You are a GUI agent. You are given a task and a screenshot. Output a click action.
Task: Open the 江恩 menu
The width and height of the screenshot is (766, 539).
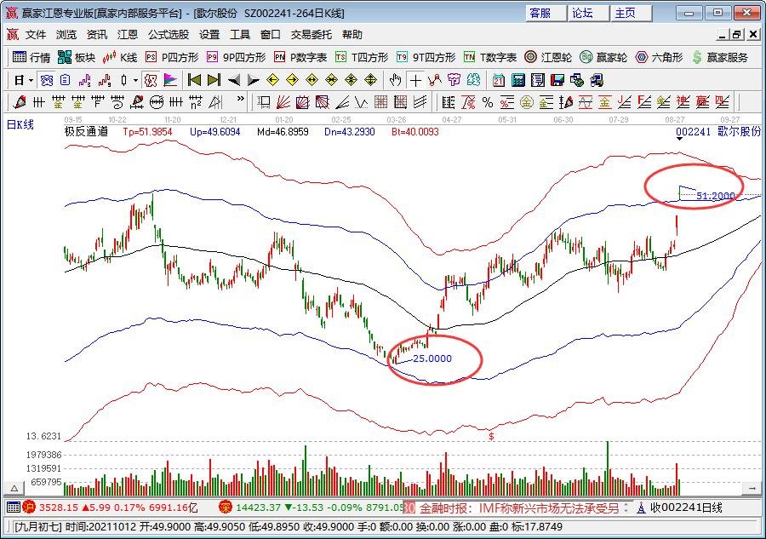click(x=128, y=34)
